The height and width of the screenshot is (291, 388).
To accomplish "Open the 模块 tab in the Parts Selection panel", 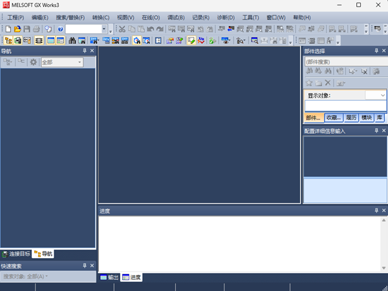I will [x=367, y=118].
